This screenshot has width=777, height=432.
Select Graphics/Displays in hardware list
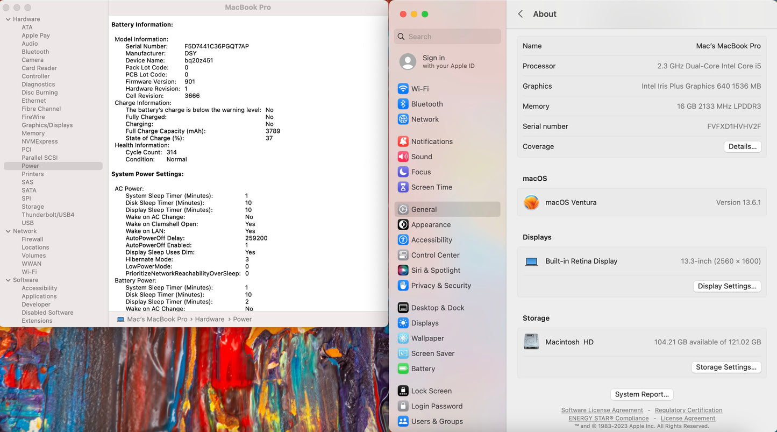(x=47, y=125)
